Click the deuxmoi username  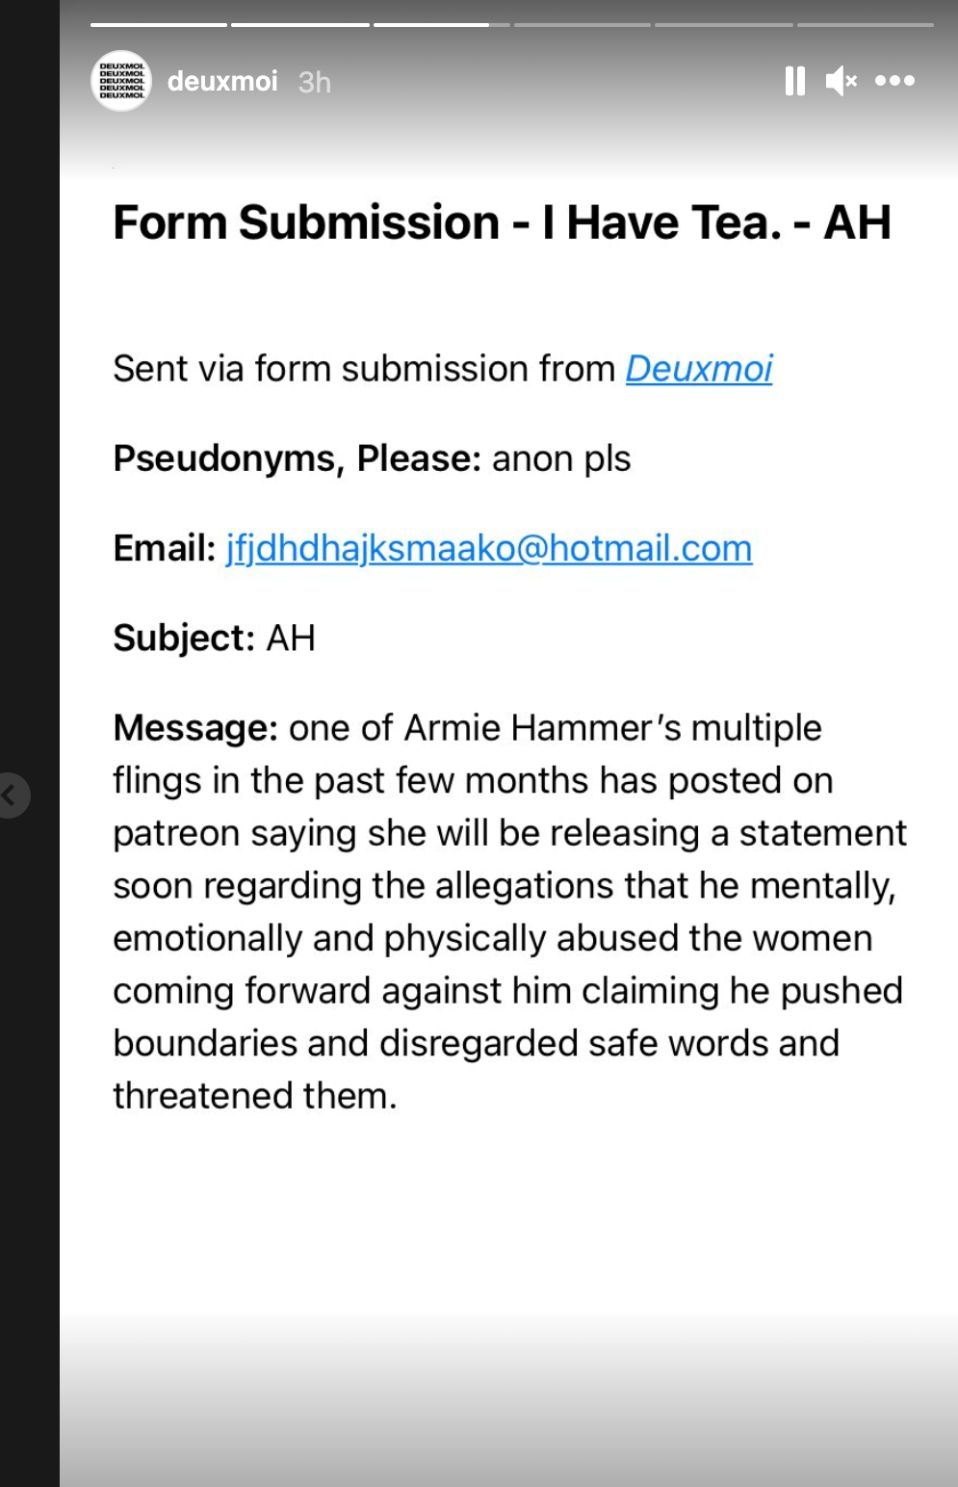222,81
